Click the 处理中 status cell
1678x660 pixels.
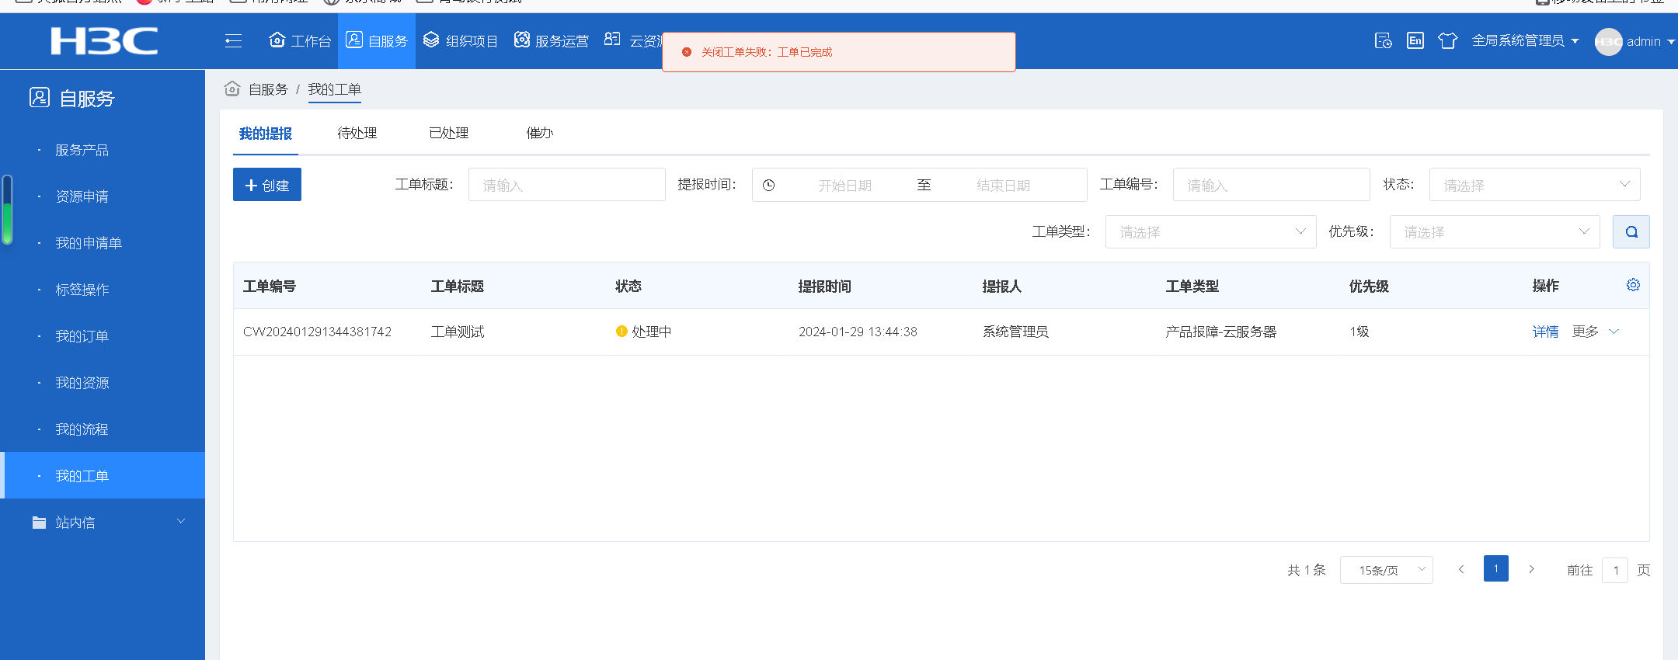pyautogui.click(x=643, y=332)
